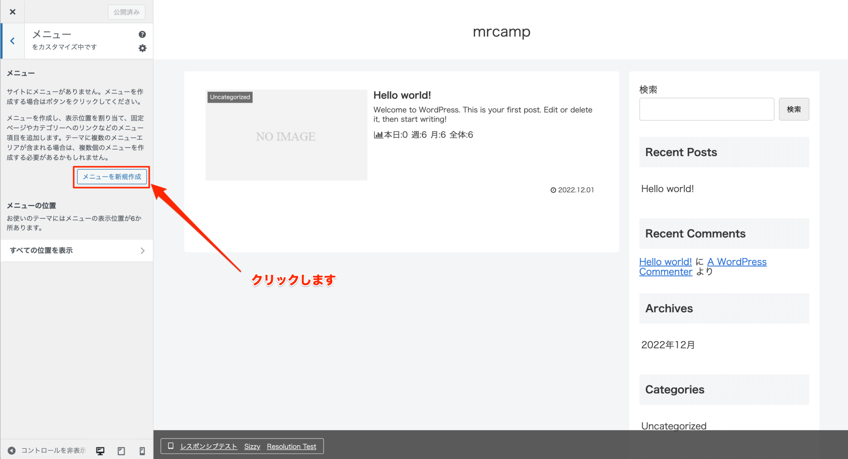Click the Uncategorized label on the post thumbnail
The width and height of the screenshot is (848, 459).
[229, 97]
